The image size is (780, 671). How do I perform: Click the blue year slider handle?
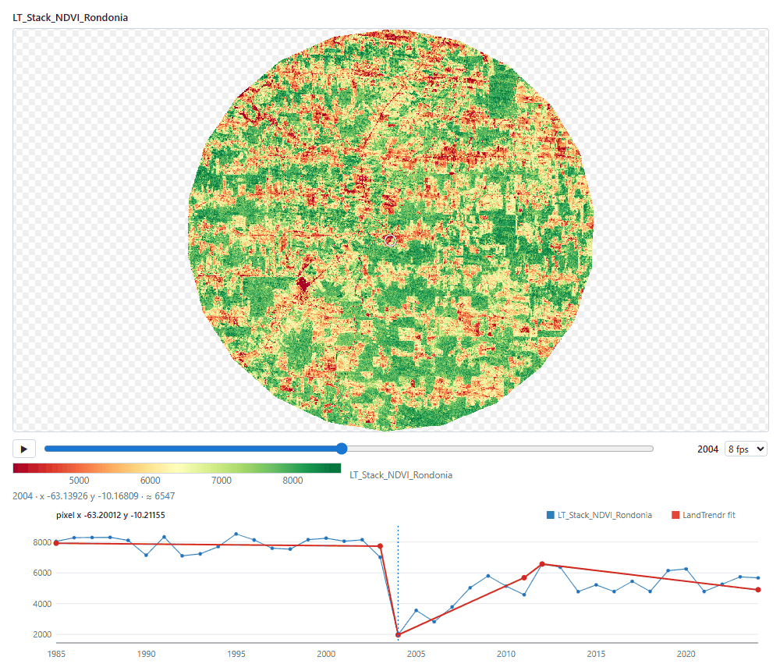pos(342,449)
